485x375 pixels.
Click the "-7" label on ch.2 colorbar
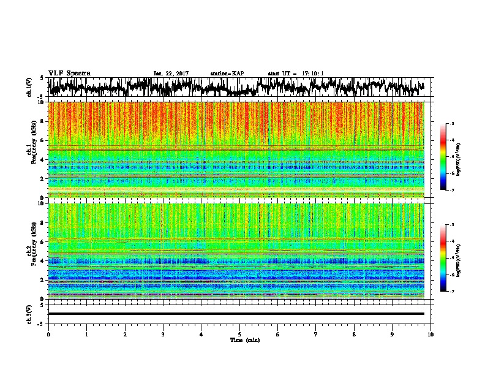point(451,292)
